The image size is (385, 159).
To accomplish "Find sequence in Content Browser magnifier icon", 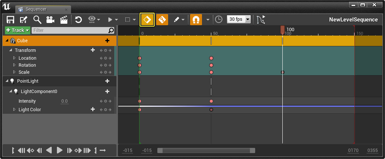I will (37, 20).
